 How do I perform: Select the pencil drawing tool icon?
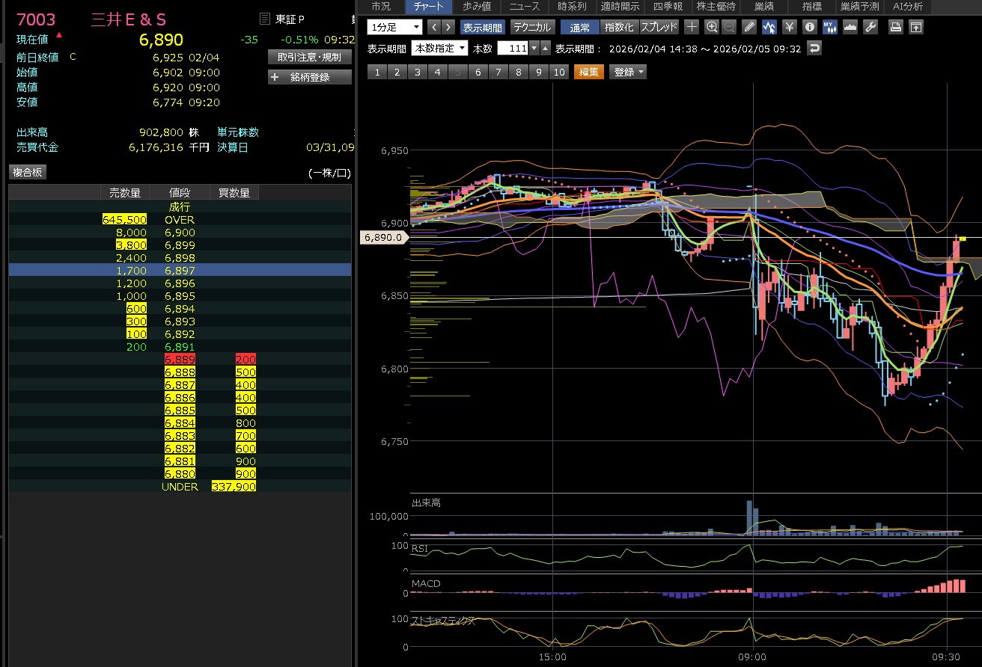pyautogui.click(x=749, y=27)
